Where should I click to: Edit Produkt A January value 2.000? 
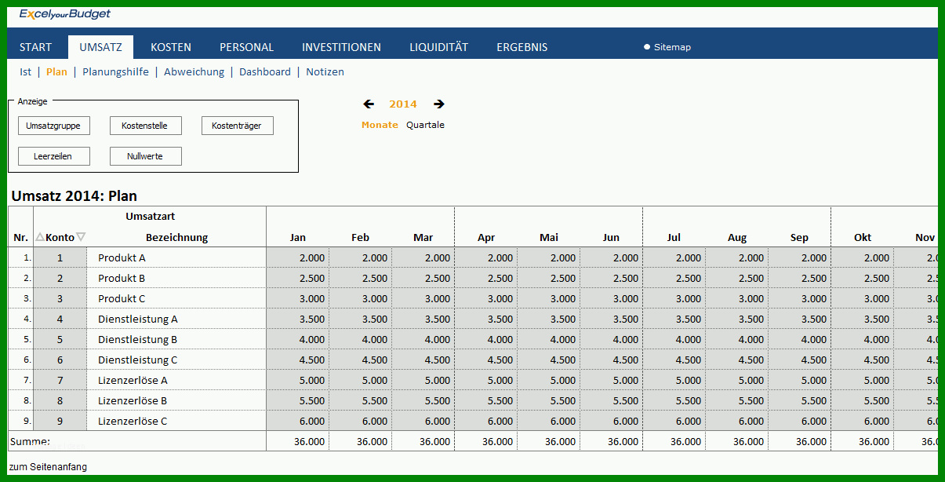[x=298, y=257]
